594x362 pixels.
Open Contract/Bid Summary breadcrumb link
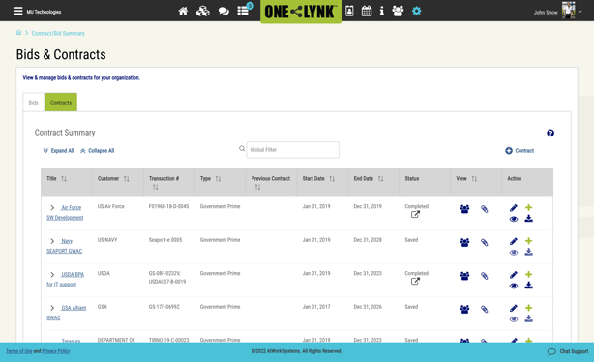58,33
